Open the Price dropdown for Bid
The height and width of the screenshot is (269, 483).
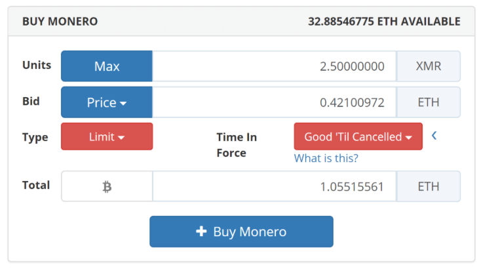click(107, 102)
